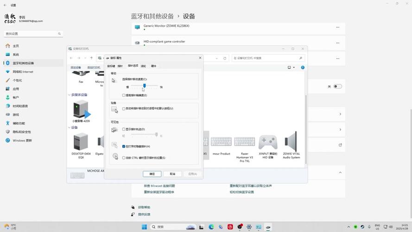Select the ZOWIE VITAL Audio System device
This screenshot has height=232, width=412.
click(x=291, y=145)
